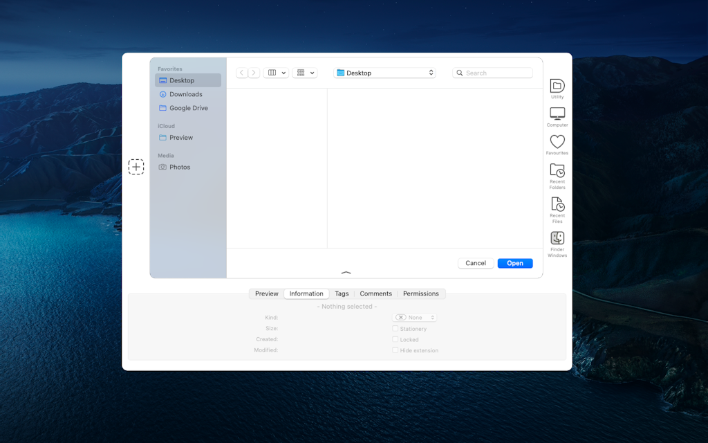Open the Kind None dropdown

[414, 317]
